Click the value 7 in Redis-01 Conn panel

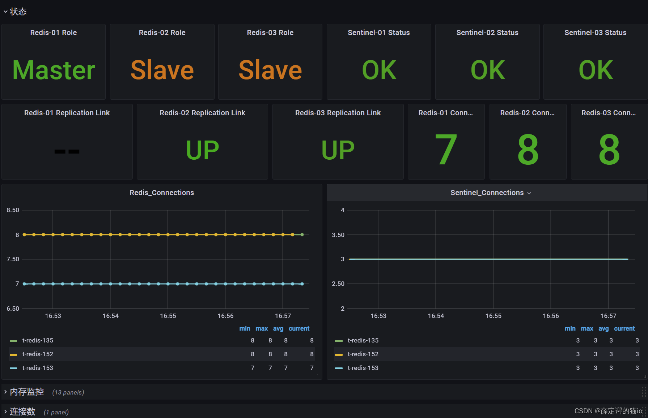click(x=446, y=150)
